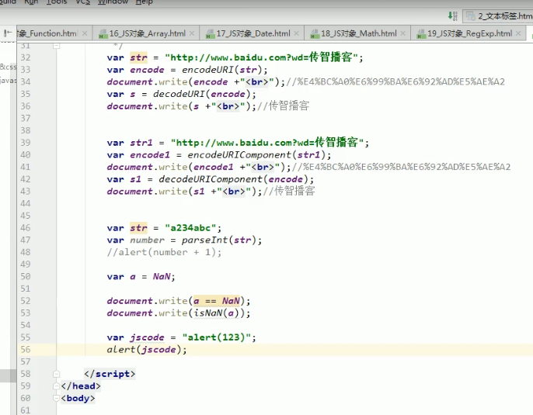Switch to the 18_JS对象_Math.html tab

(x=359, y=33)
